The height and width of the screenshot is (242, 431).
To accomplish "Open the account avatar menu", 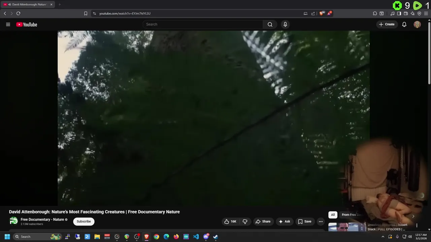I will pos(417,24).
